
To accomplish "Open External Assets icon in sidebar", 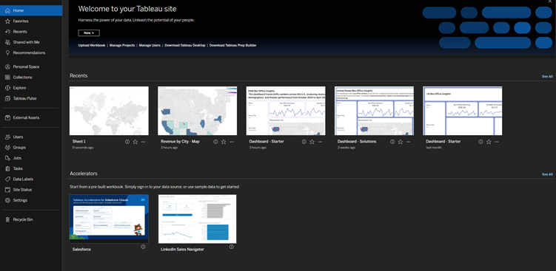I will point(7,118).
